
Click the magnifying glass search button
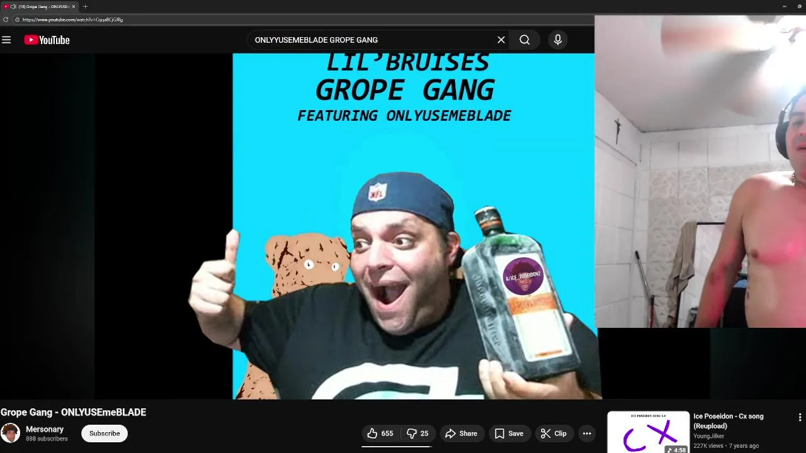click(525, 40)
